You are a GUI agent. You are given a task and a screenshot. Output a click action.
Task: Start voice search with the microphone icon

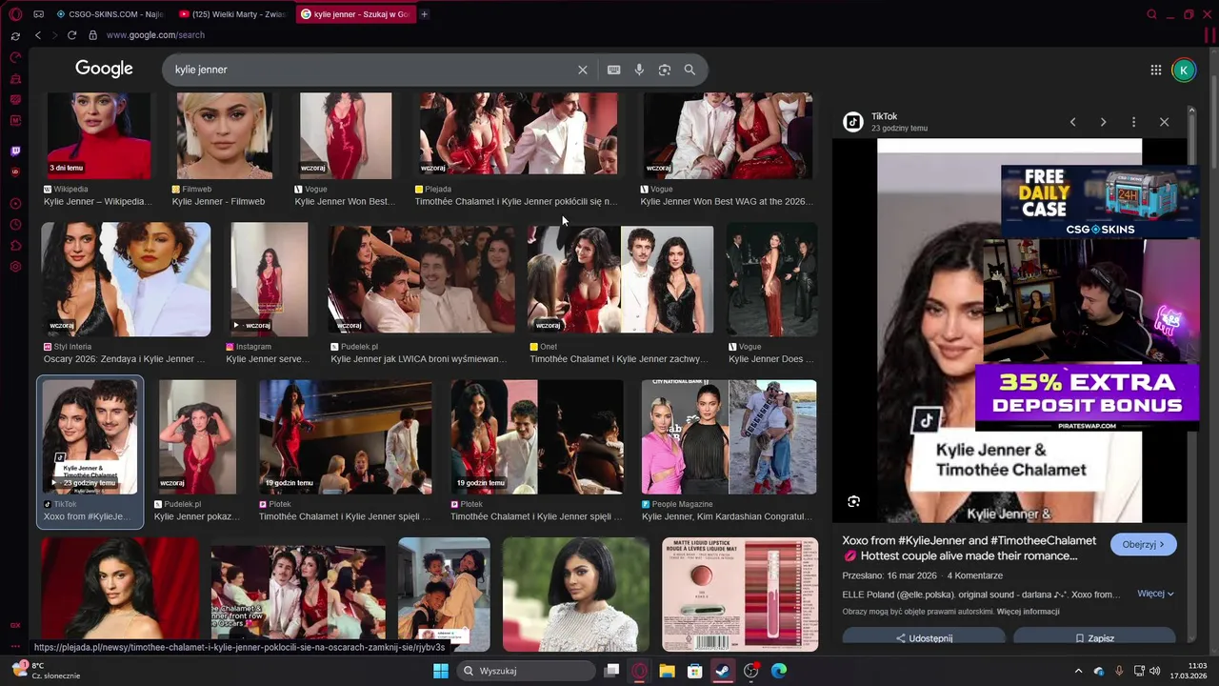[x=639, y=70]
